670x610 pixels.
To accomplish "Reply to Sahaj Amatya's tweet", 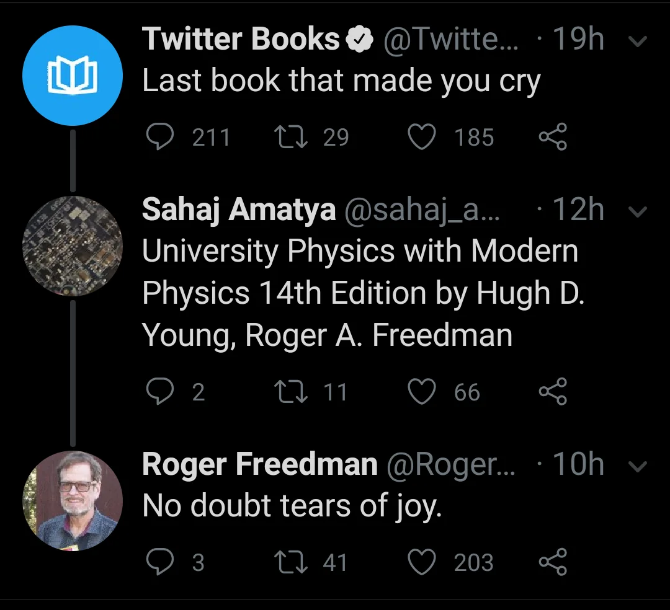I will 159,392.
